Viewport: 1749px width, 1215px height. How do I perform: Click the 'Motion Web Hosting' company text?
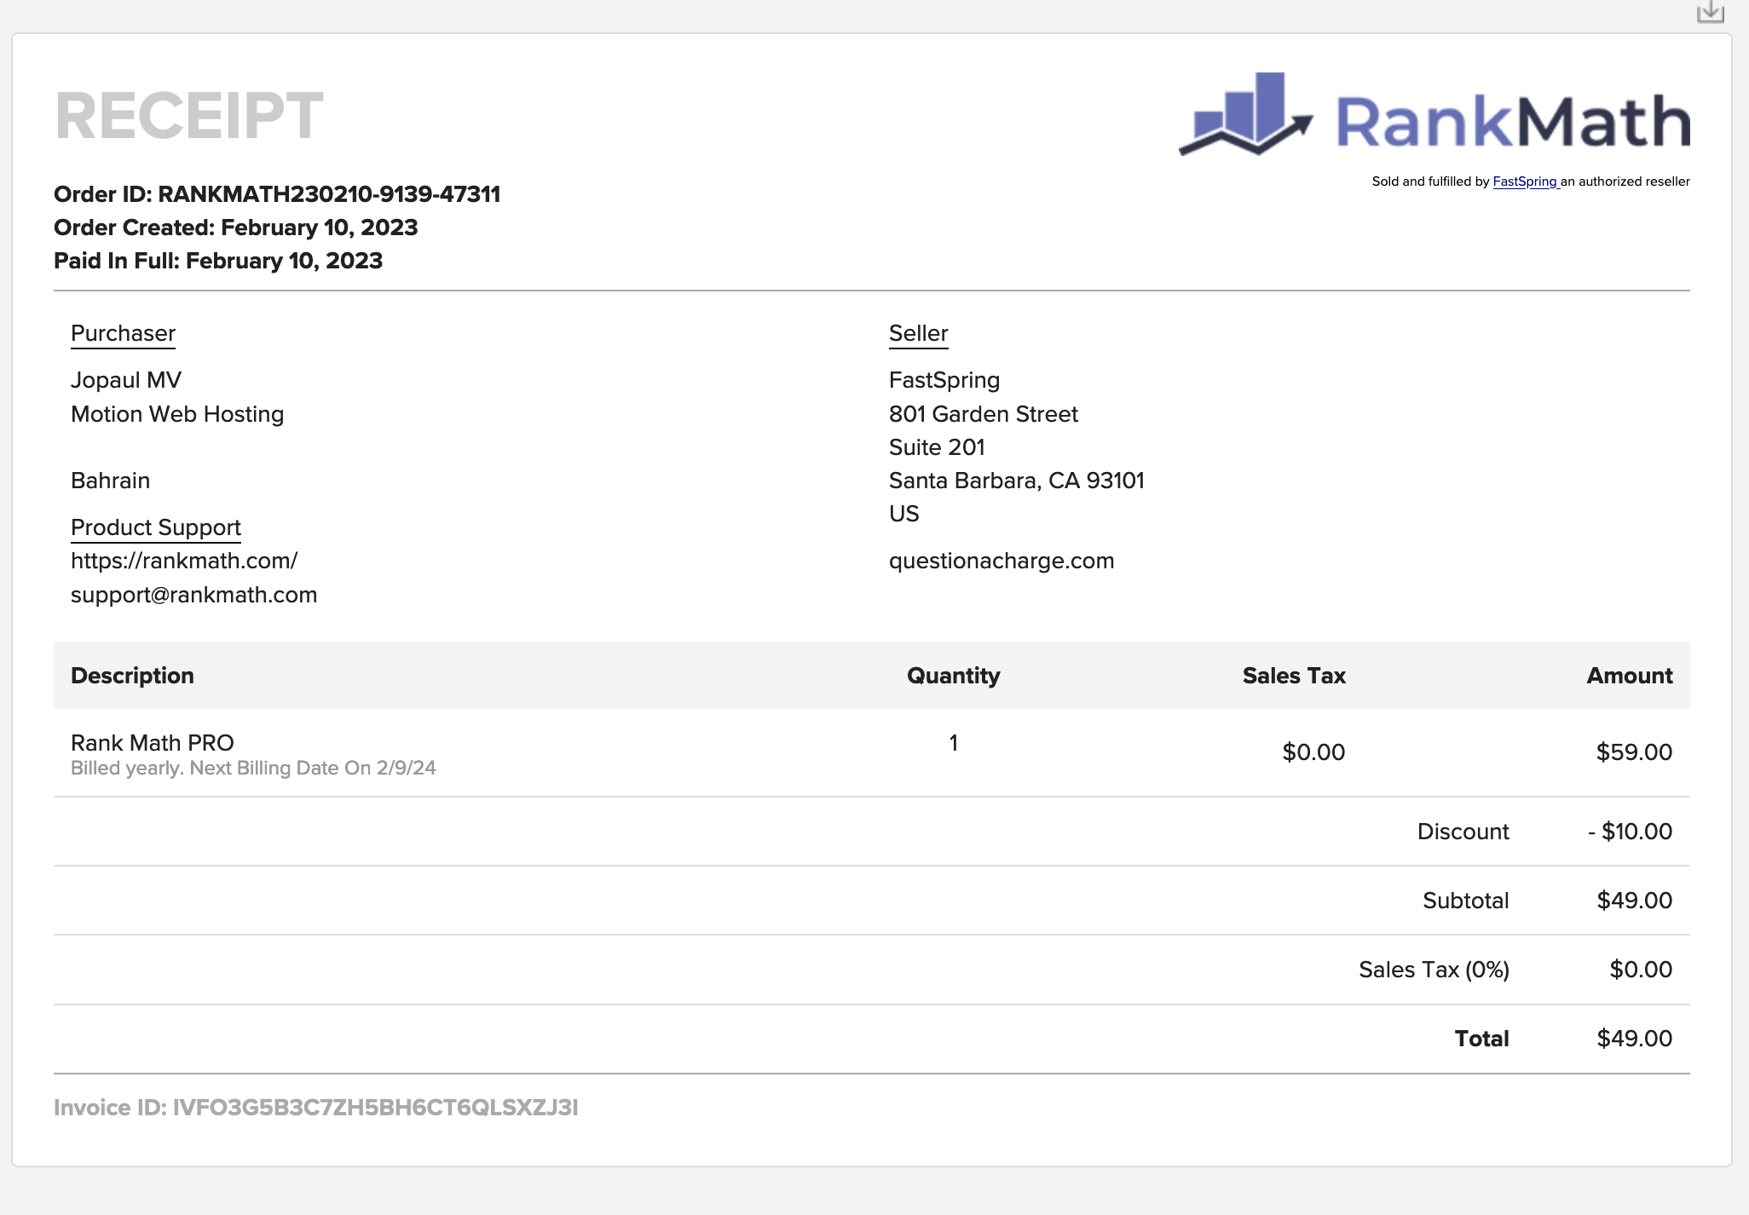[x=177, y=414]
